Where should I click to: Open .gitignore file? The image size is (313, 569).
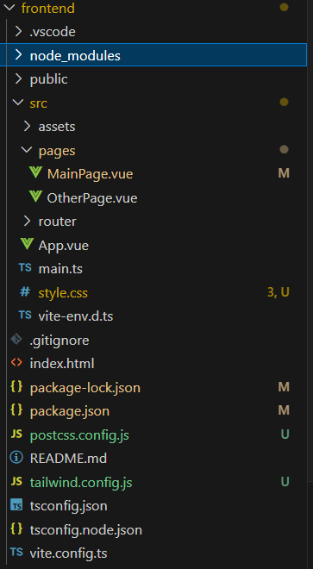[59, 341]
